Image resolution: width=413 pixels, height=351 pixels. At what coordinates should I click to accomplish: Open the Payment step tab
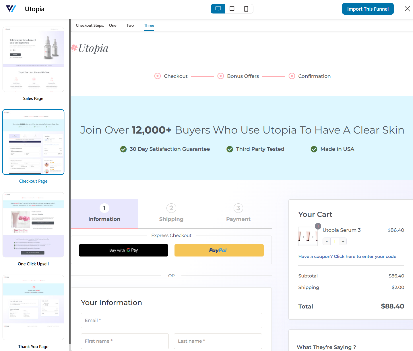tap(238, 214)
